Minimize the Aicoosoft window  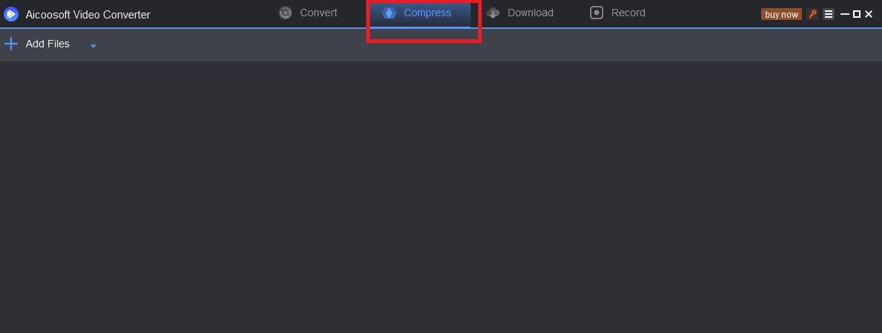click(x=845, y=15)
